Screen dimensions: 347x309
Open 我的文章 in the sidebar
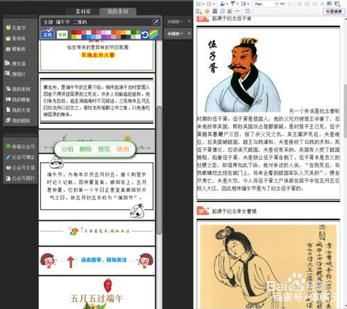18,110
